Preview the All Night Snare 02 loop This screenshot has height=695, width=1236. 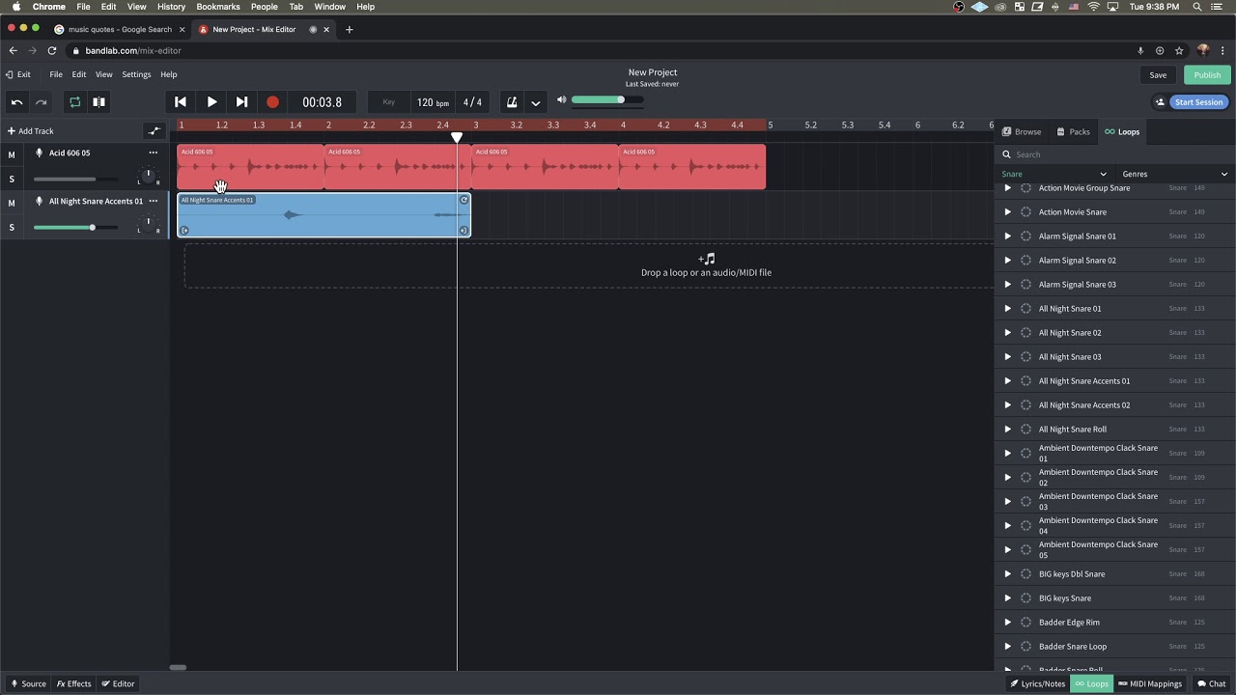pos(1008,333)
